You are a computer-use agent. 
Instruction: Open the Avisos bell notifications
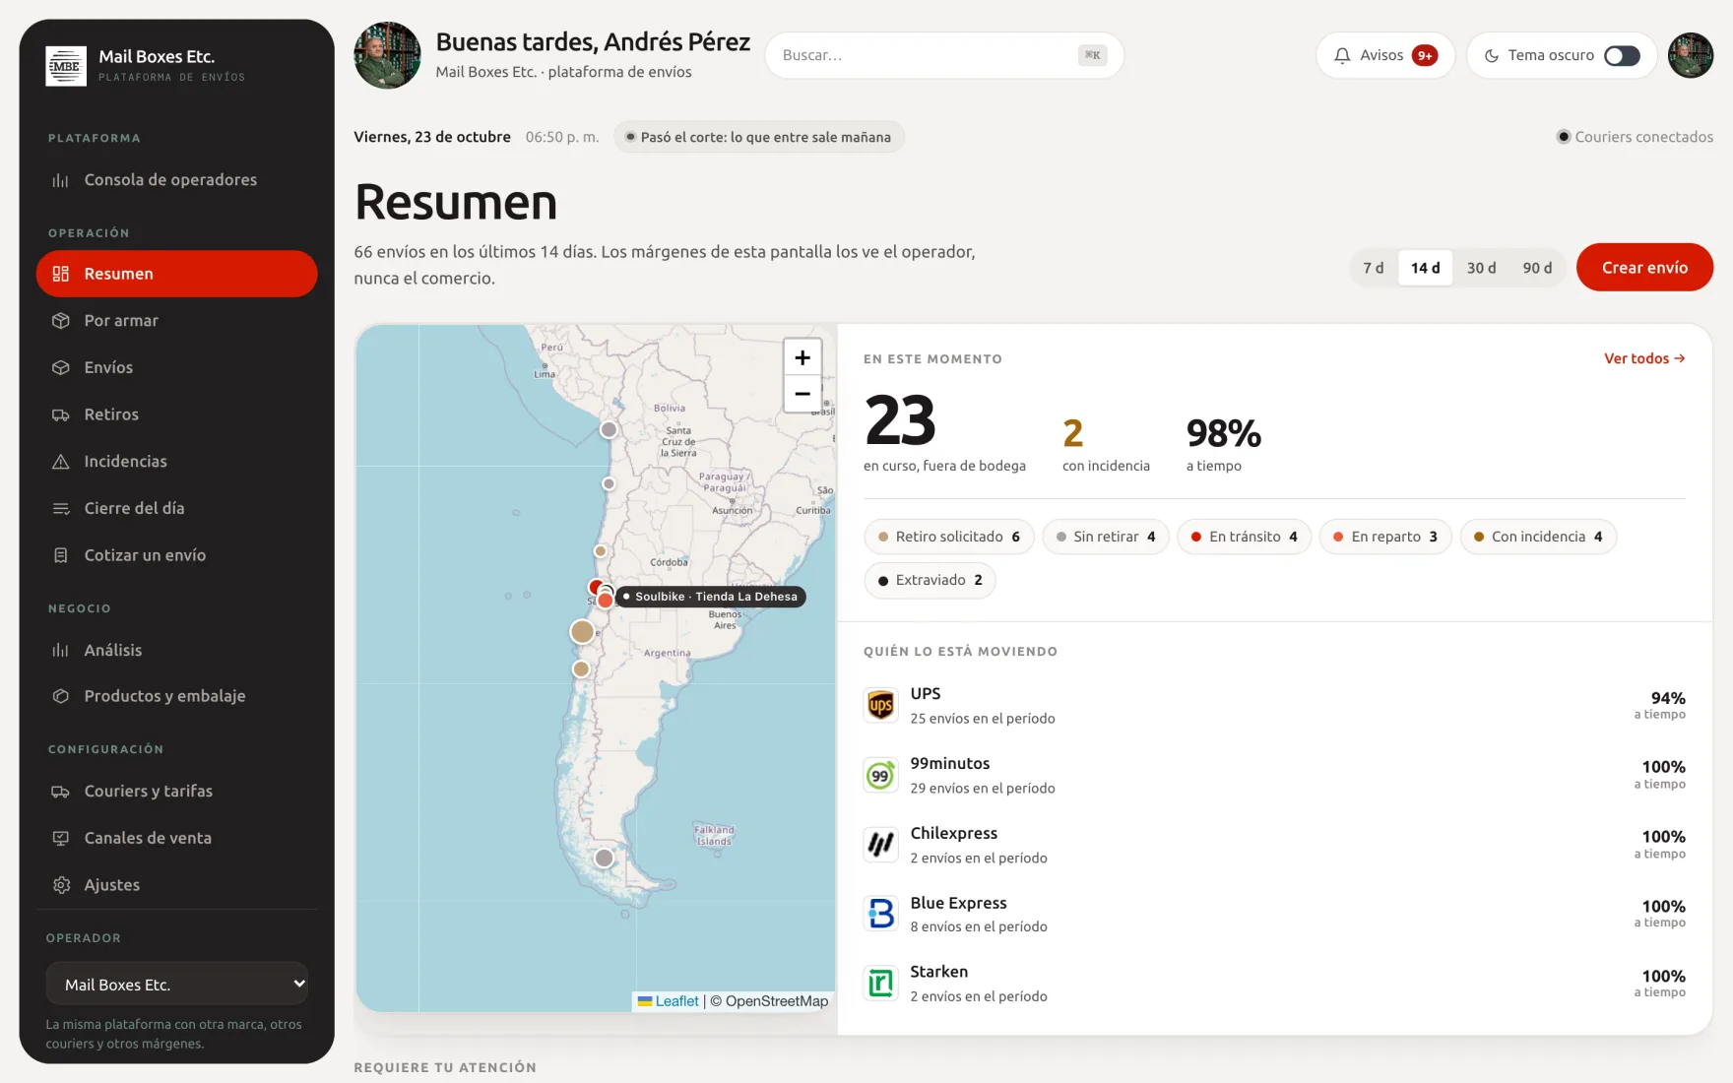point(1385,55)
